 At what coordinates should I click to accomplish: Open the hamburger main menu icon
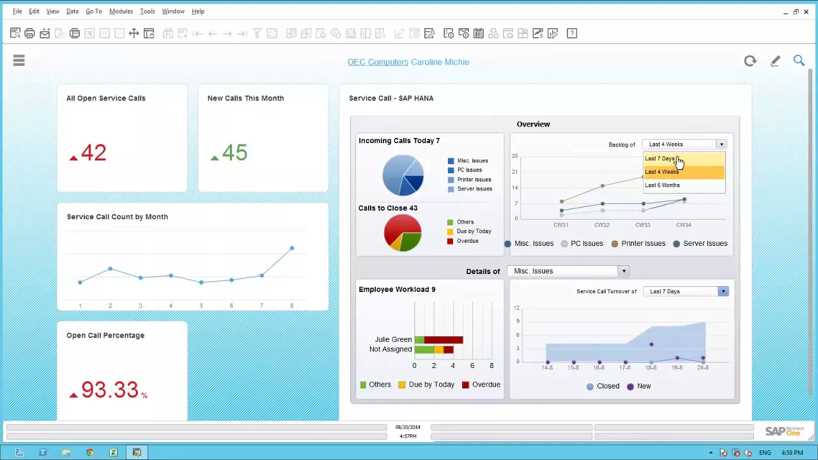click(19, 61)
